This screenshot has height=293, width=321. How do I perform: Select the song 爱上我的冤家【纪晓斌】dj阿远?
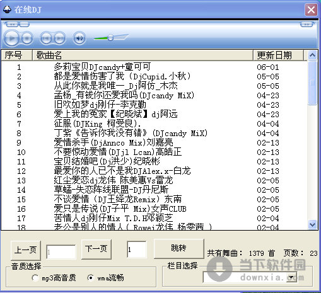pyautogui.click(x=115, y=114)
